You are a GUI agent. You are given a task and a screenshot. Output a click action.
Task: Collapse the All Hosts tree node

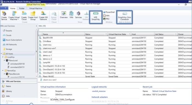point(1,54)
